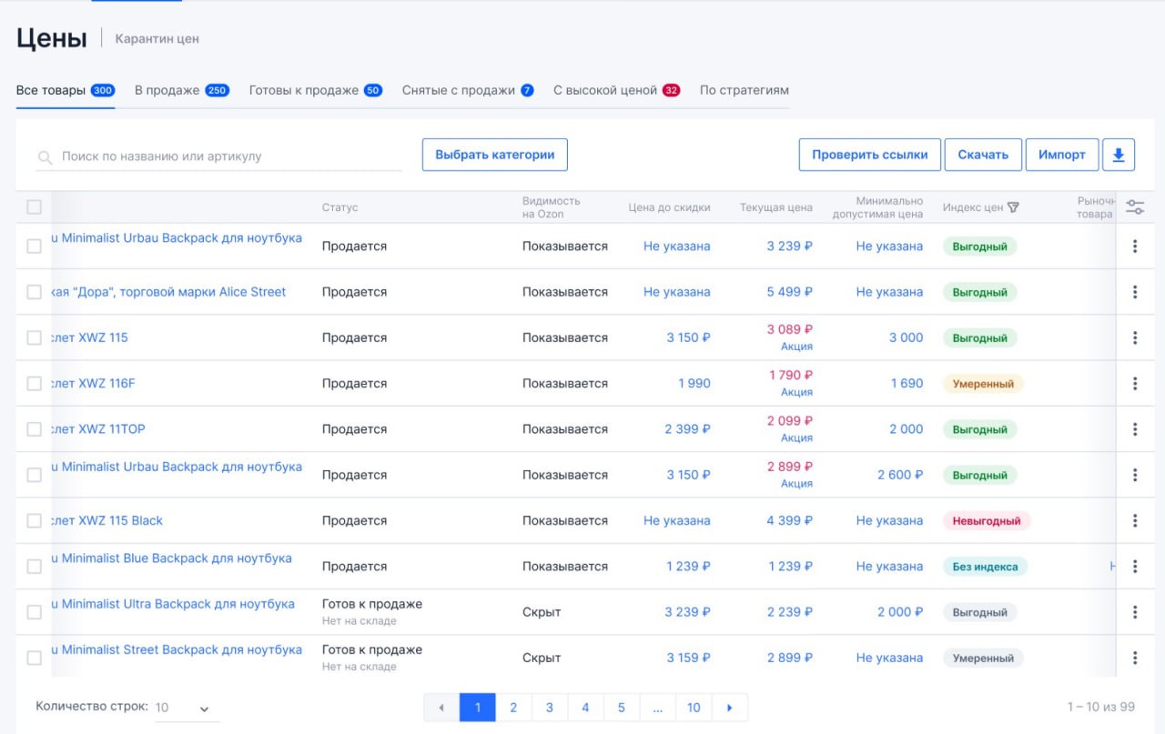The image size is (1165, 734).
Task: Open the С высокой ценой tab
Action: point(616,90)
